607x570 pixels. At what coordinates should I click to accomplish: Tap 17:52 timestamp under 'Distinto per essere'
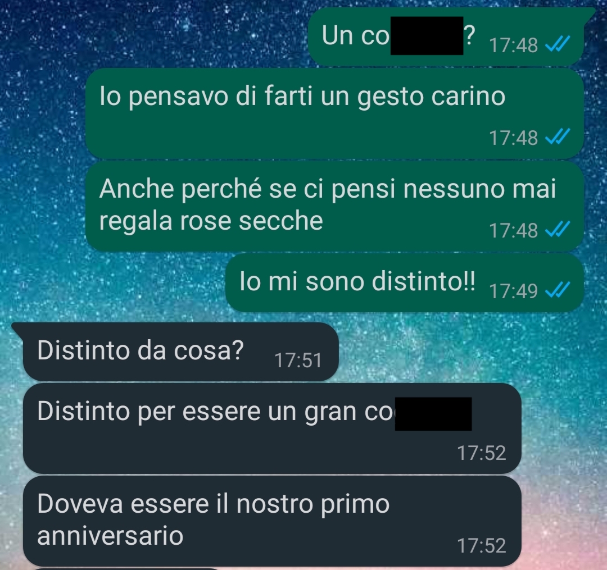click(482, 453)
